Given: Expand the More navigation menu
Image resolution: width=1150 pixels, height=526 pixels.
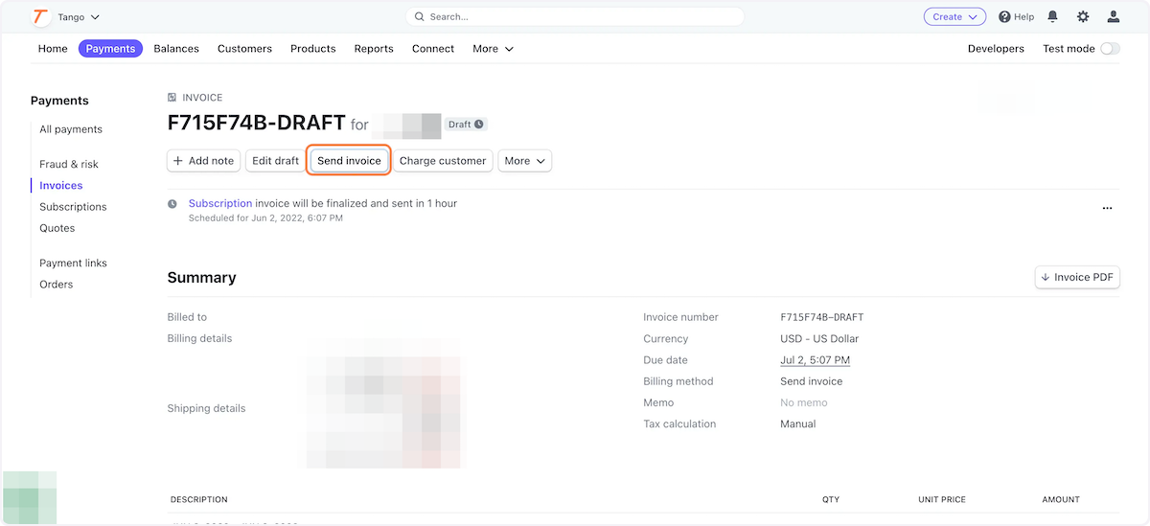Looking at the screenshot, I should 493,49.
